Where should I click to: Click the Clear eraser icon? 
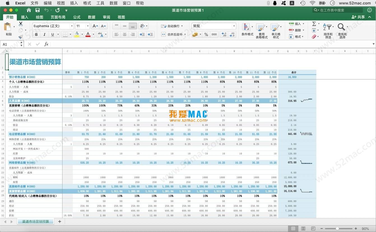pyautogui.click(x=314, y=37)
